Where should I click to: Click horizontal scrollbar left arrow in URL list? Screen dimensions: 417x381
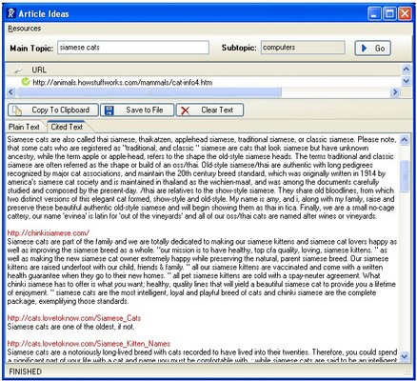point(10,92)
